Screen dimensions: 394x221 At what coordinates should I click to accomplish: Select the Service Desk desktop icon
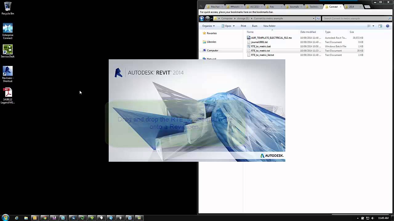tap(8, 52)
